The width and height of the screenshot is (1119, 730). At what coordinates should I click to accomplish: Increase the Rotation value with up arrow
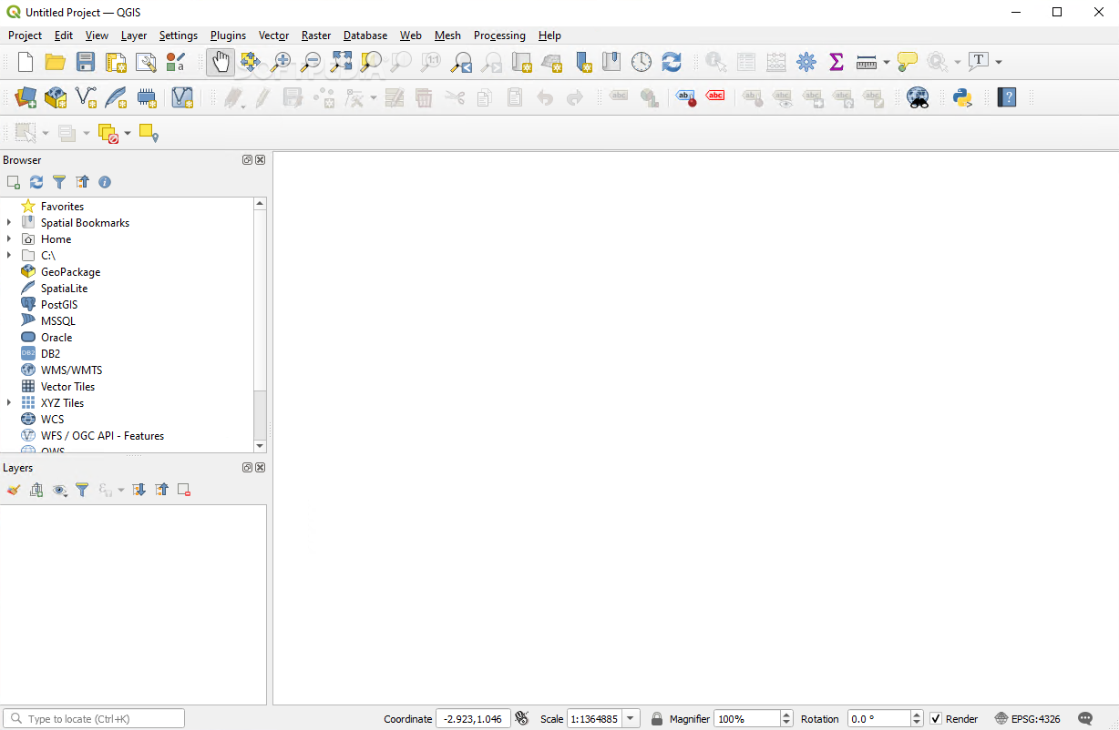pyautogui.click(x=917, y=715)
